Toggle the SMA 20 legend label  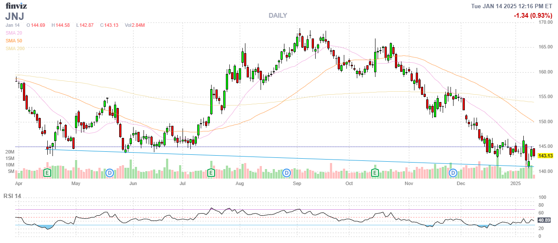point(14,33)
